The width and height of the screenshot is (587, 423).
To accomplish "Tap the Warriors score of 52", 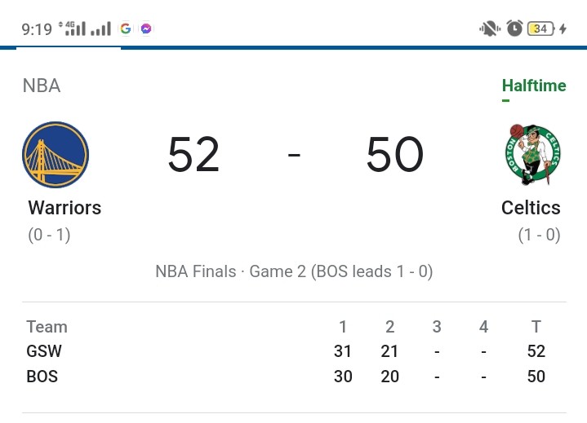I will point(193,154).
